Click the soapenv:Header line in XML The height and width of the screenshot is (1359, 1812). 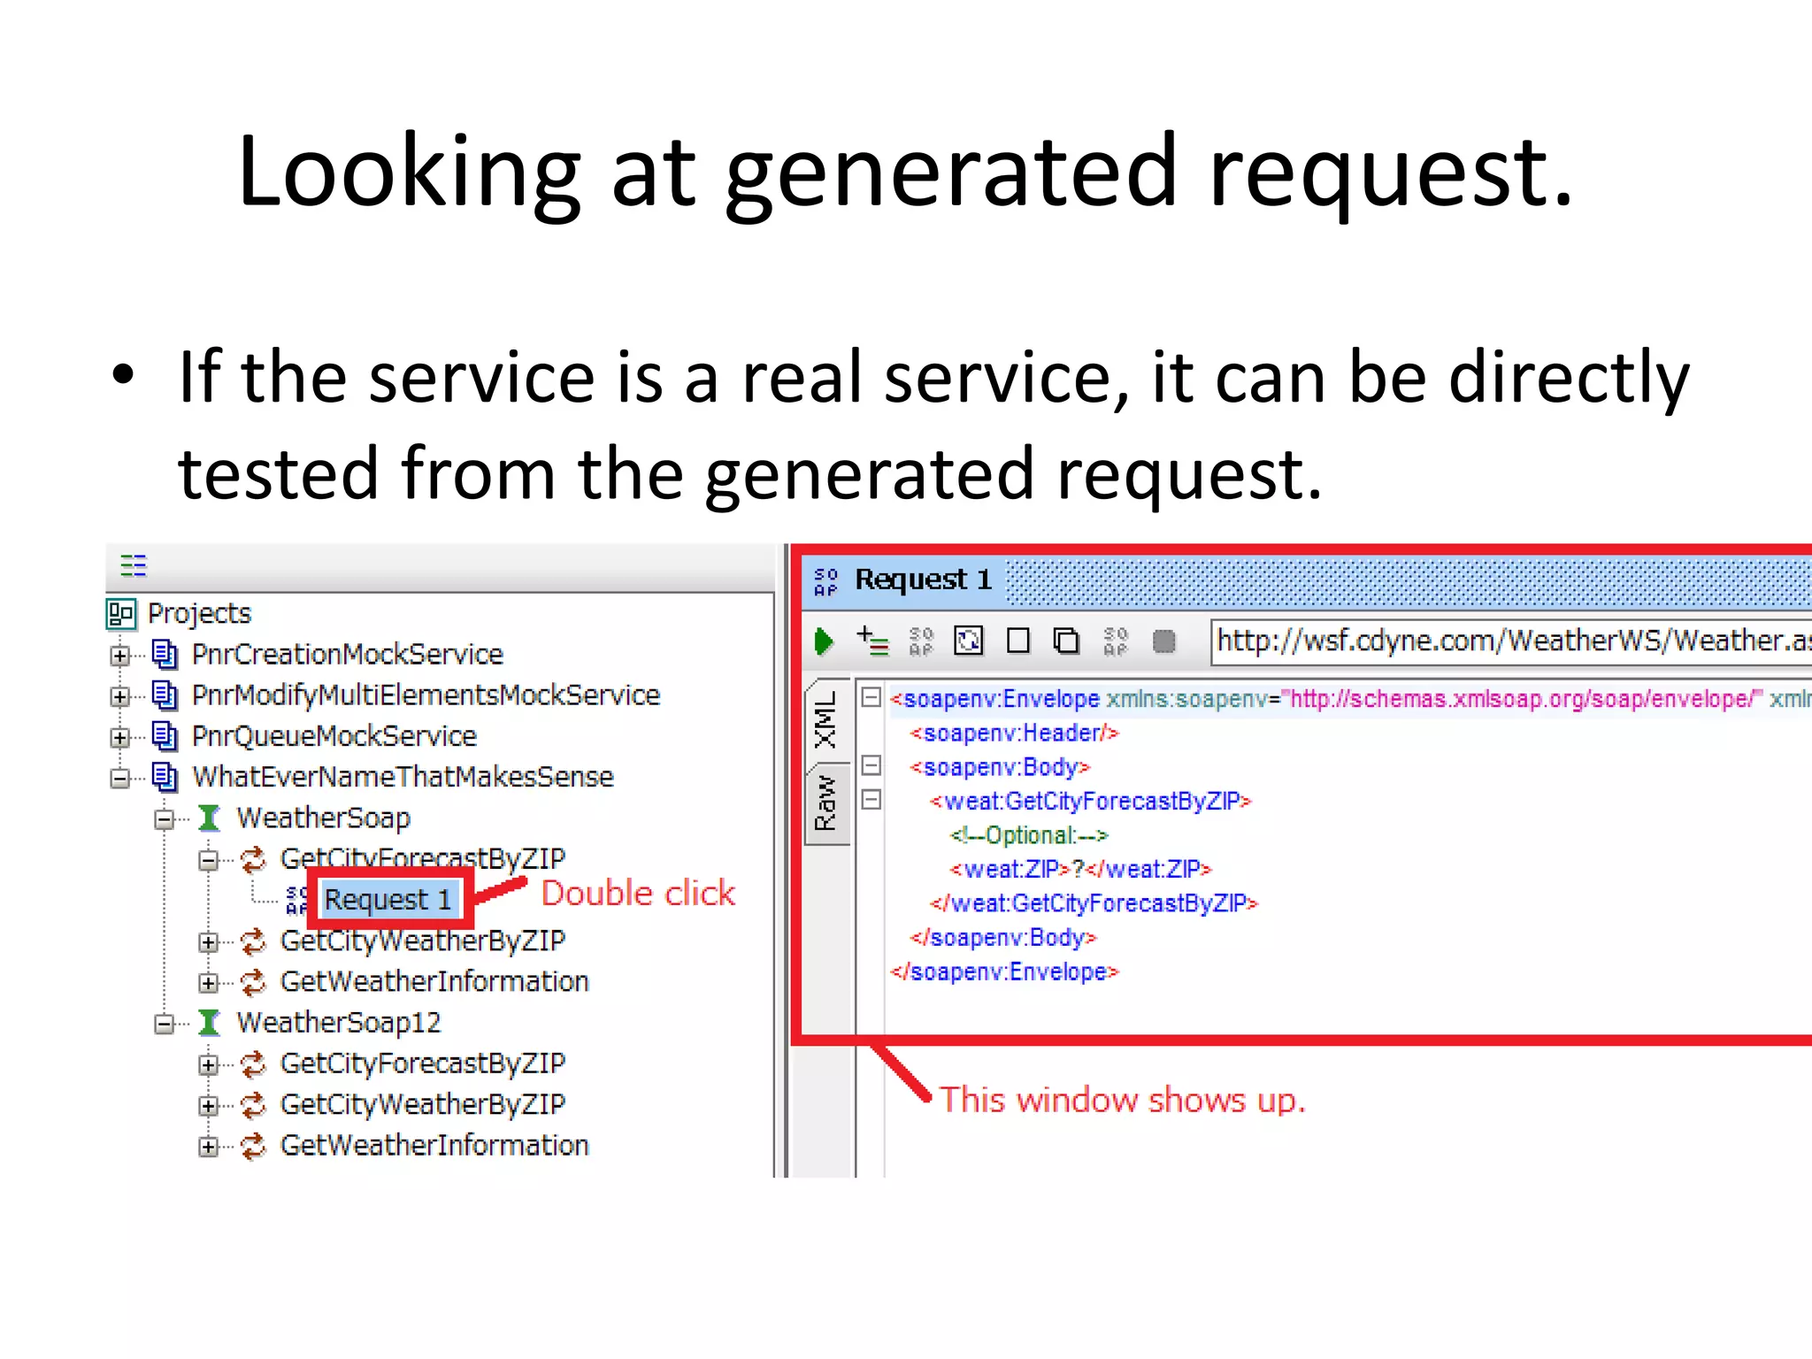click(x=1014, y=733)
